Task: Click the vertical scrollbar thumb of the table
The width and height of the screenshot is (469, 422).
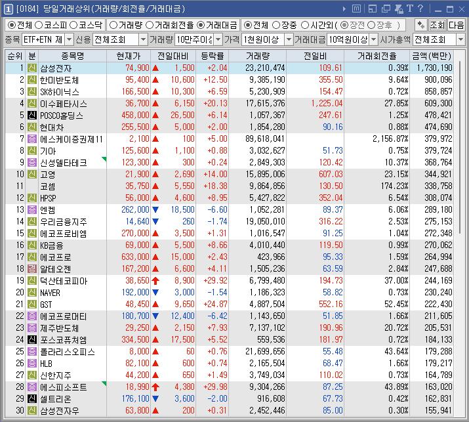Action: coord(460,146)
